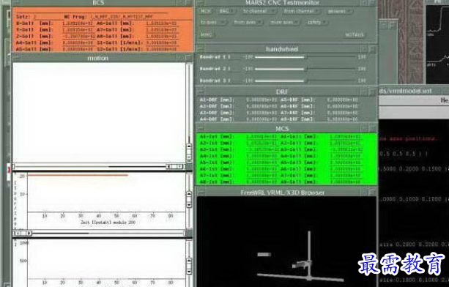Open the 'from channel' dropdown
The image size is (449, 287).
(x=302, y=11)
